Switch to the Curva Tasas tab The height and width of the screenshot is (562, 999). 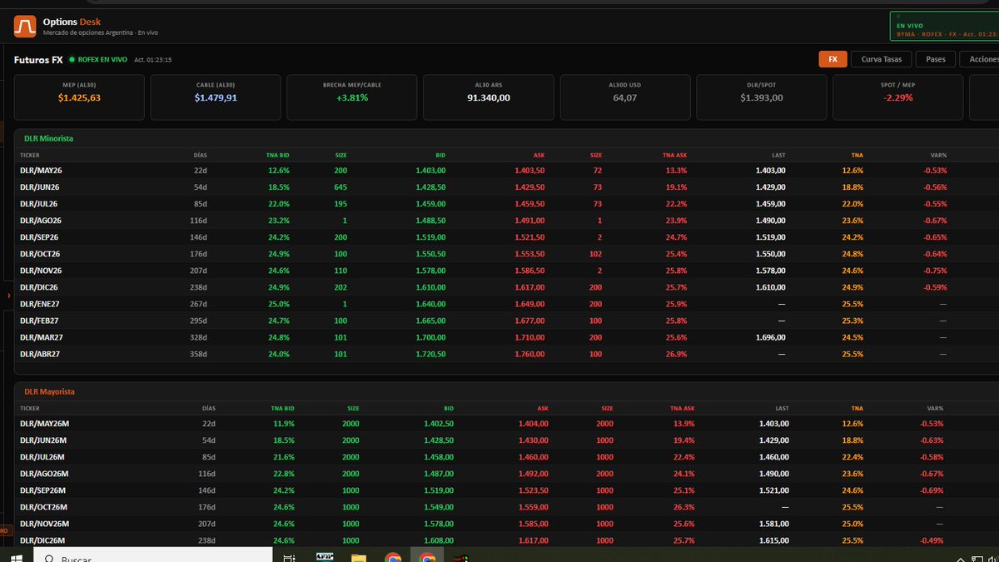click(881, 59)
